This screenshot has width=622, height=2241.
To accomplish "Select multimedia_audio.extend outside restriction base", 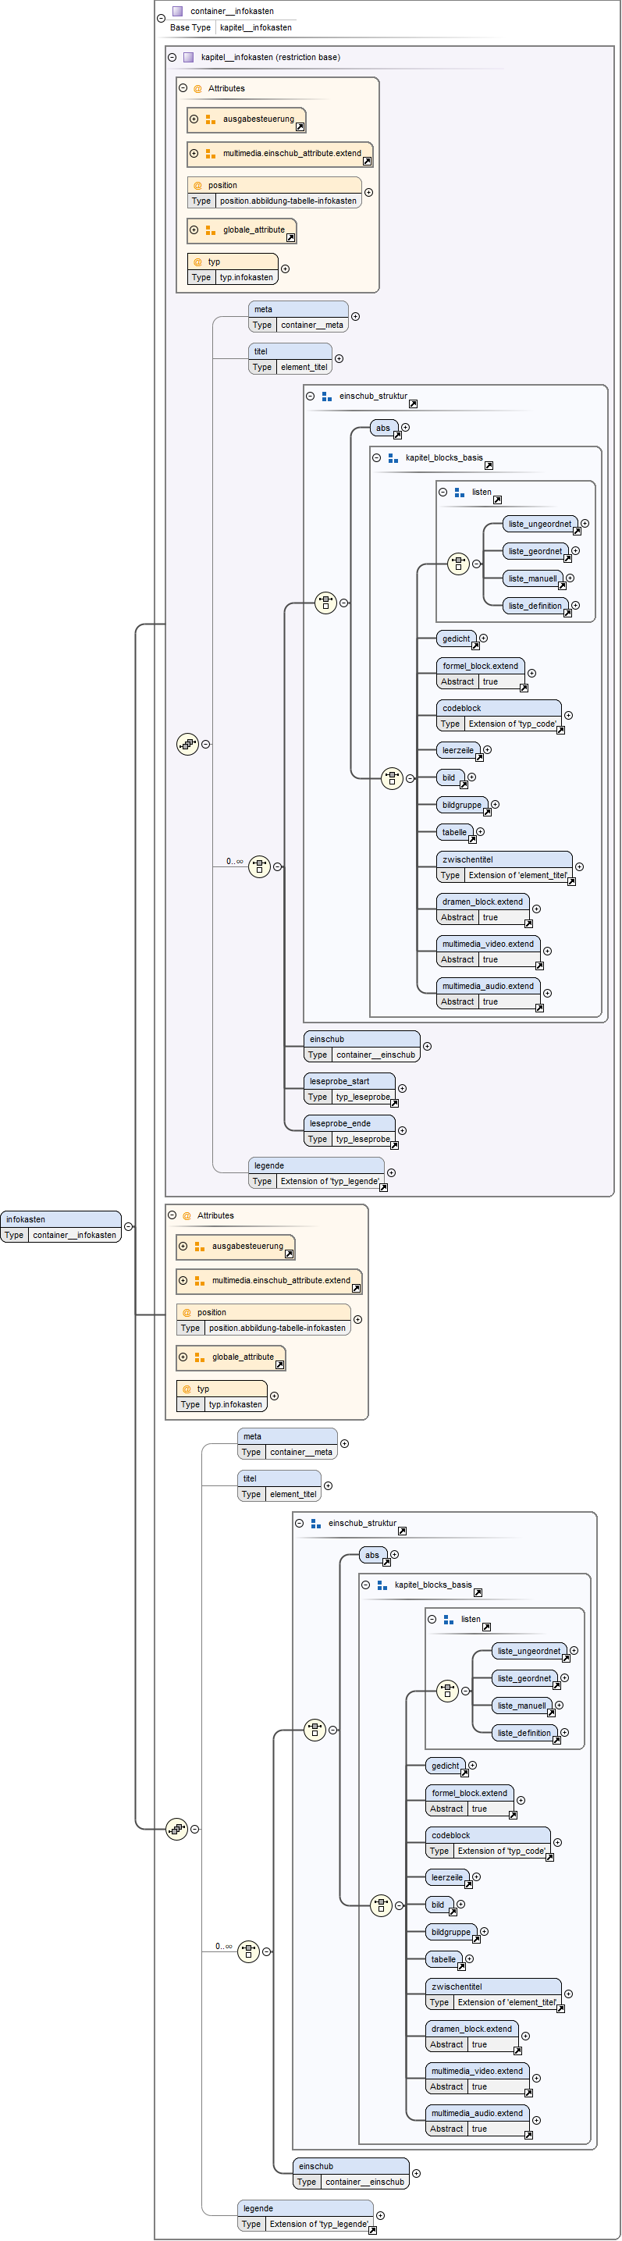I will tap(478, 2121).
